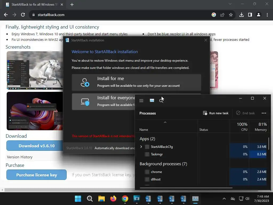
Task: Bookmark this page with the star icon
Action: 231,15
